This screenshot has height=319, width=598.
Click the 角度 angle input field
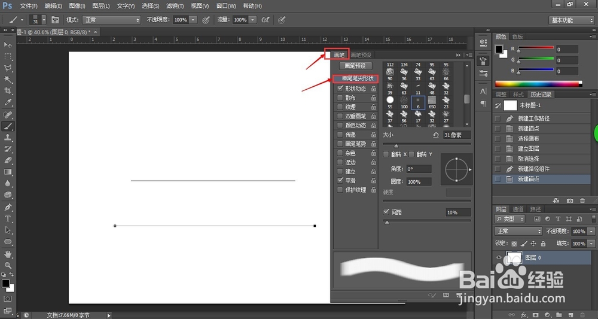click(419, 169)
